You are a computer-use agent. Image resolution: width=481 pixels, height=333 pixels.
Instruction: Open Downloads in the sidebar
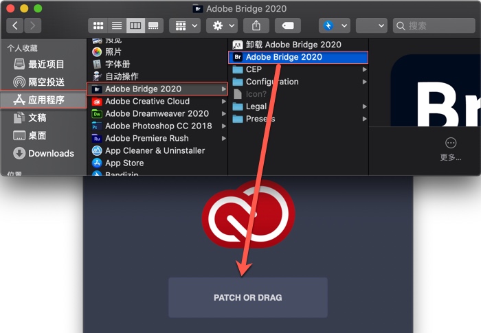(43, 153)
